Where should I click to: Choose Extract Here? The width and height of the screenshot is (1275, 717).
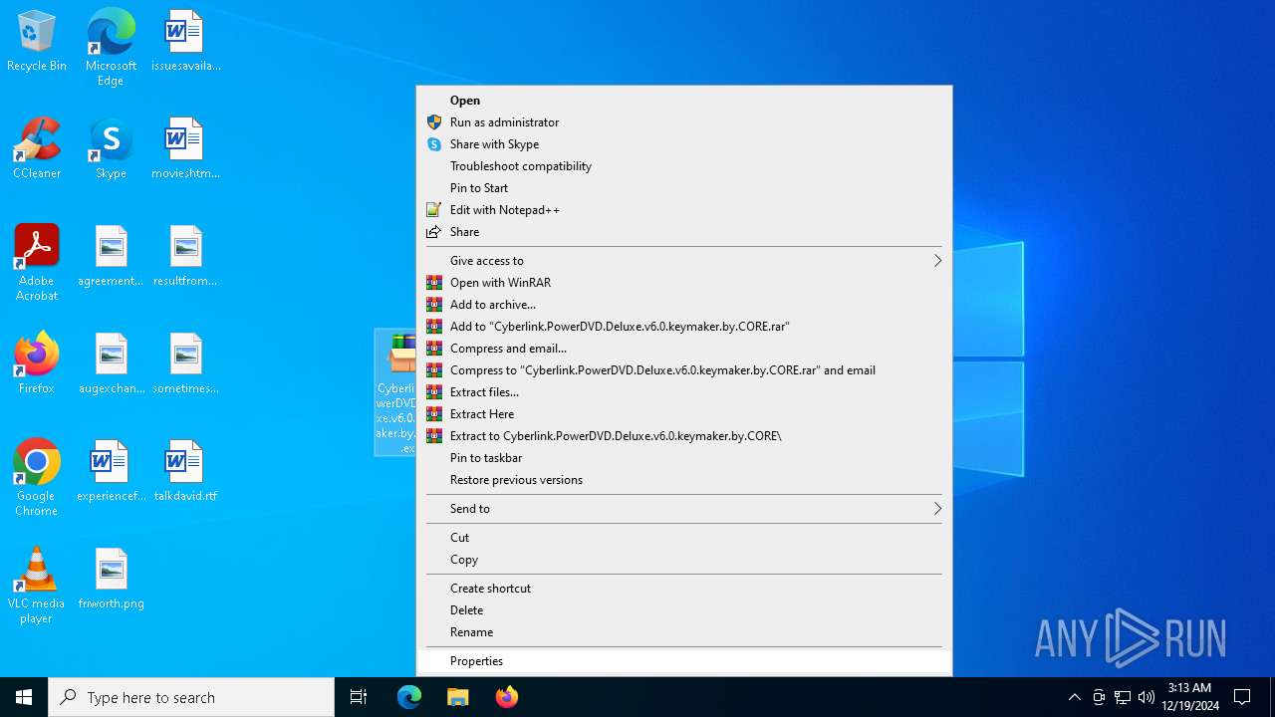[684, 414]
